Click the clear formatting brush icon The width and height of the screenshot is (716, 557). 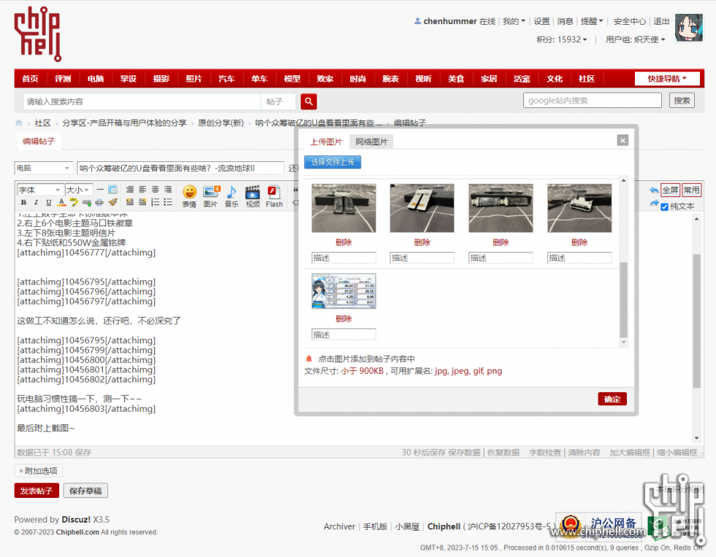[x=113, y=202]
